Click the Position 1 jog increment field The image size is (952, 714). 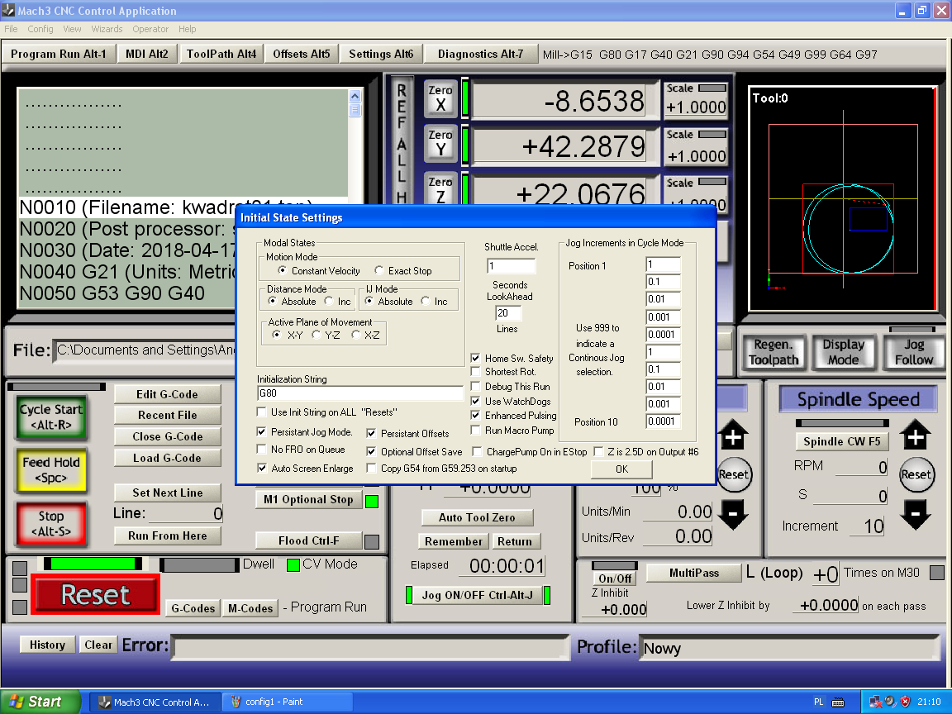point(663,264)
